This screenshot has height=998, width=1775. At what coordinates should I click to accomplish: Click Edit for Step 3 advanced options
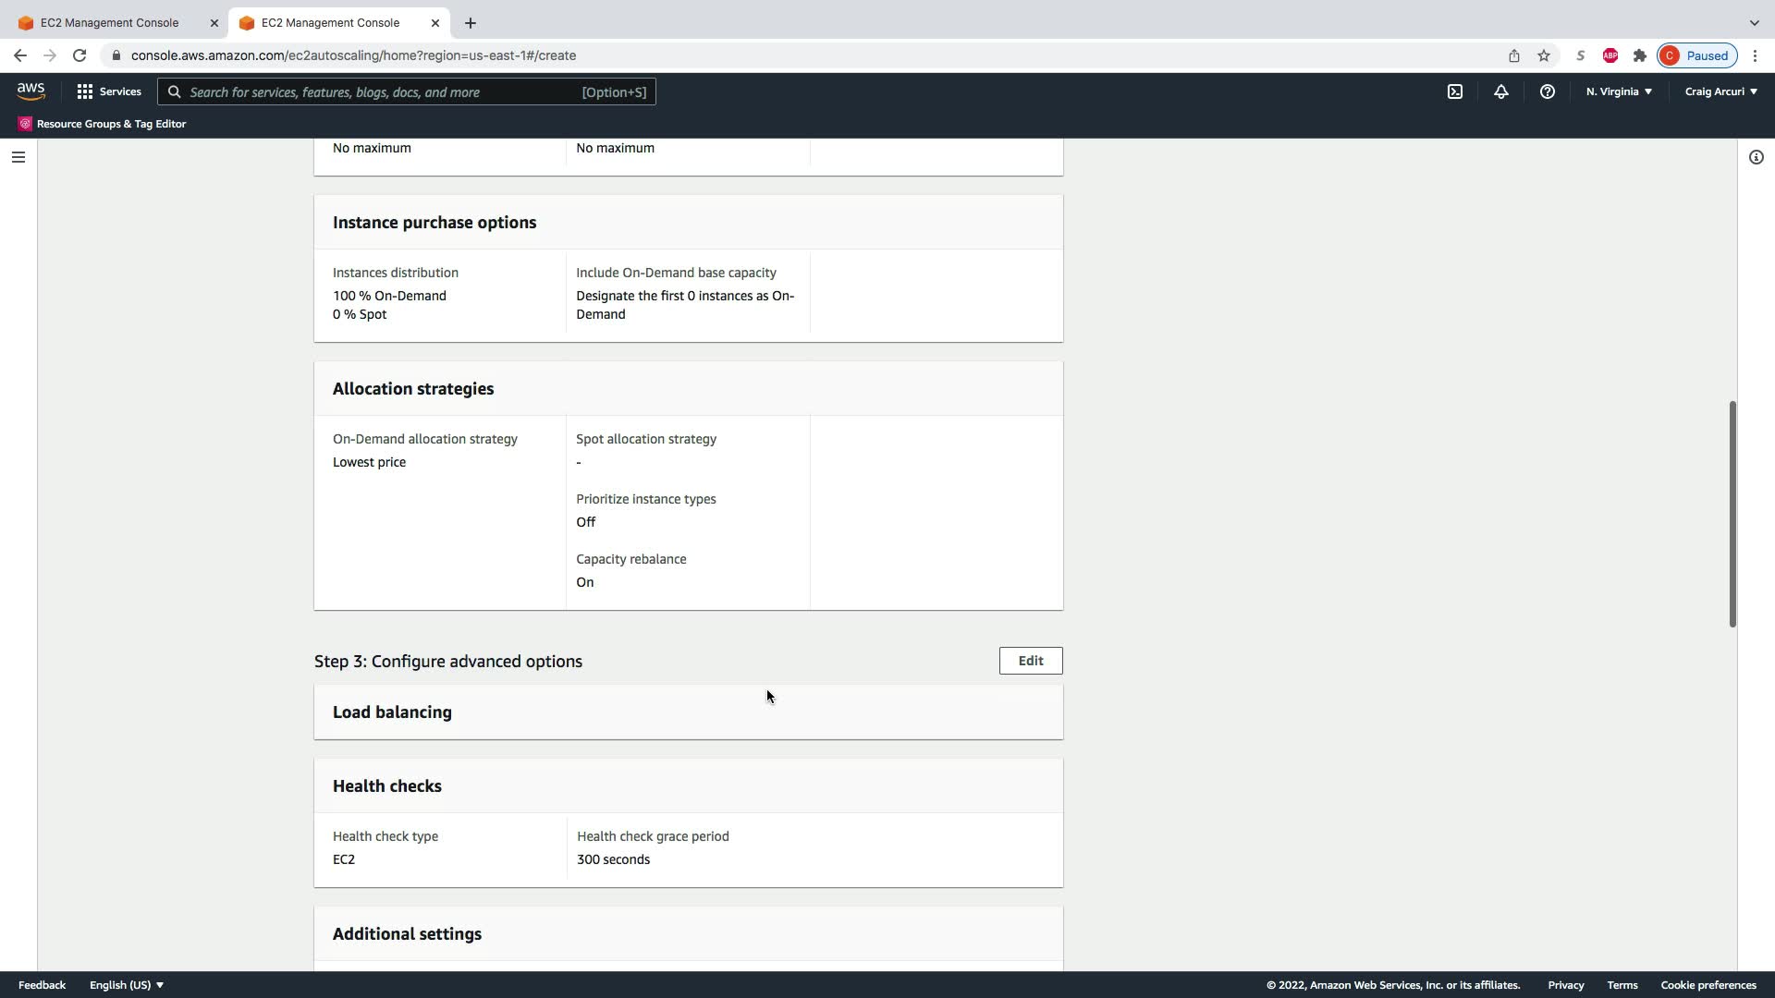pyautogui.click(x=1030, y=661)
